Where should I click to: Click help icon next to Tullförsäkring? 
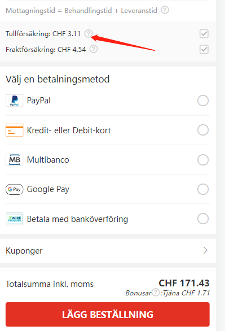(x=89, y=33)
